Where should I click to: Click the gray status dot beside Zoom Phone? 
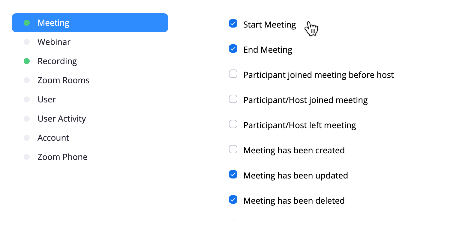27,157
